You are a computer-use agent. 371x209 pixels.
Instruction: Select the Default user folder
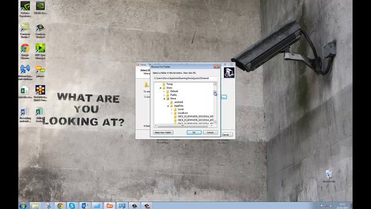pos(174,91)
